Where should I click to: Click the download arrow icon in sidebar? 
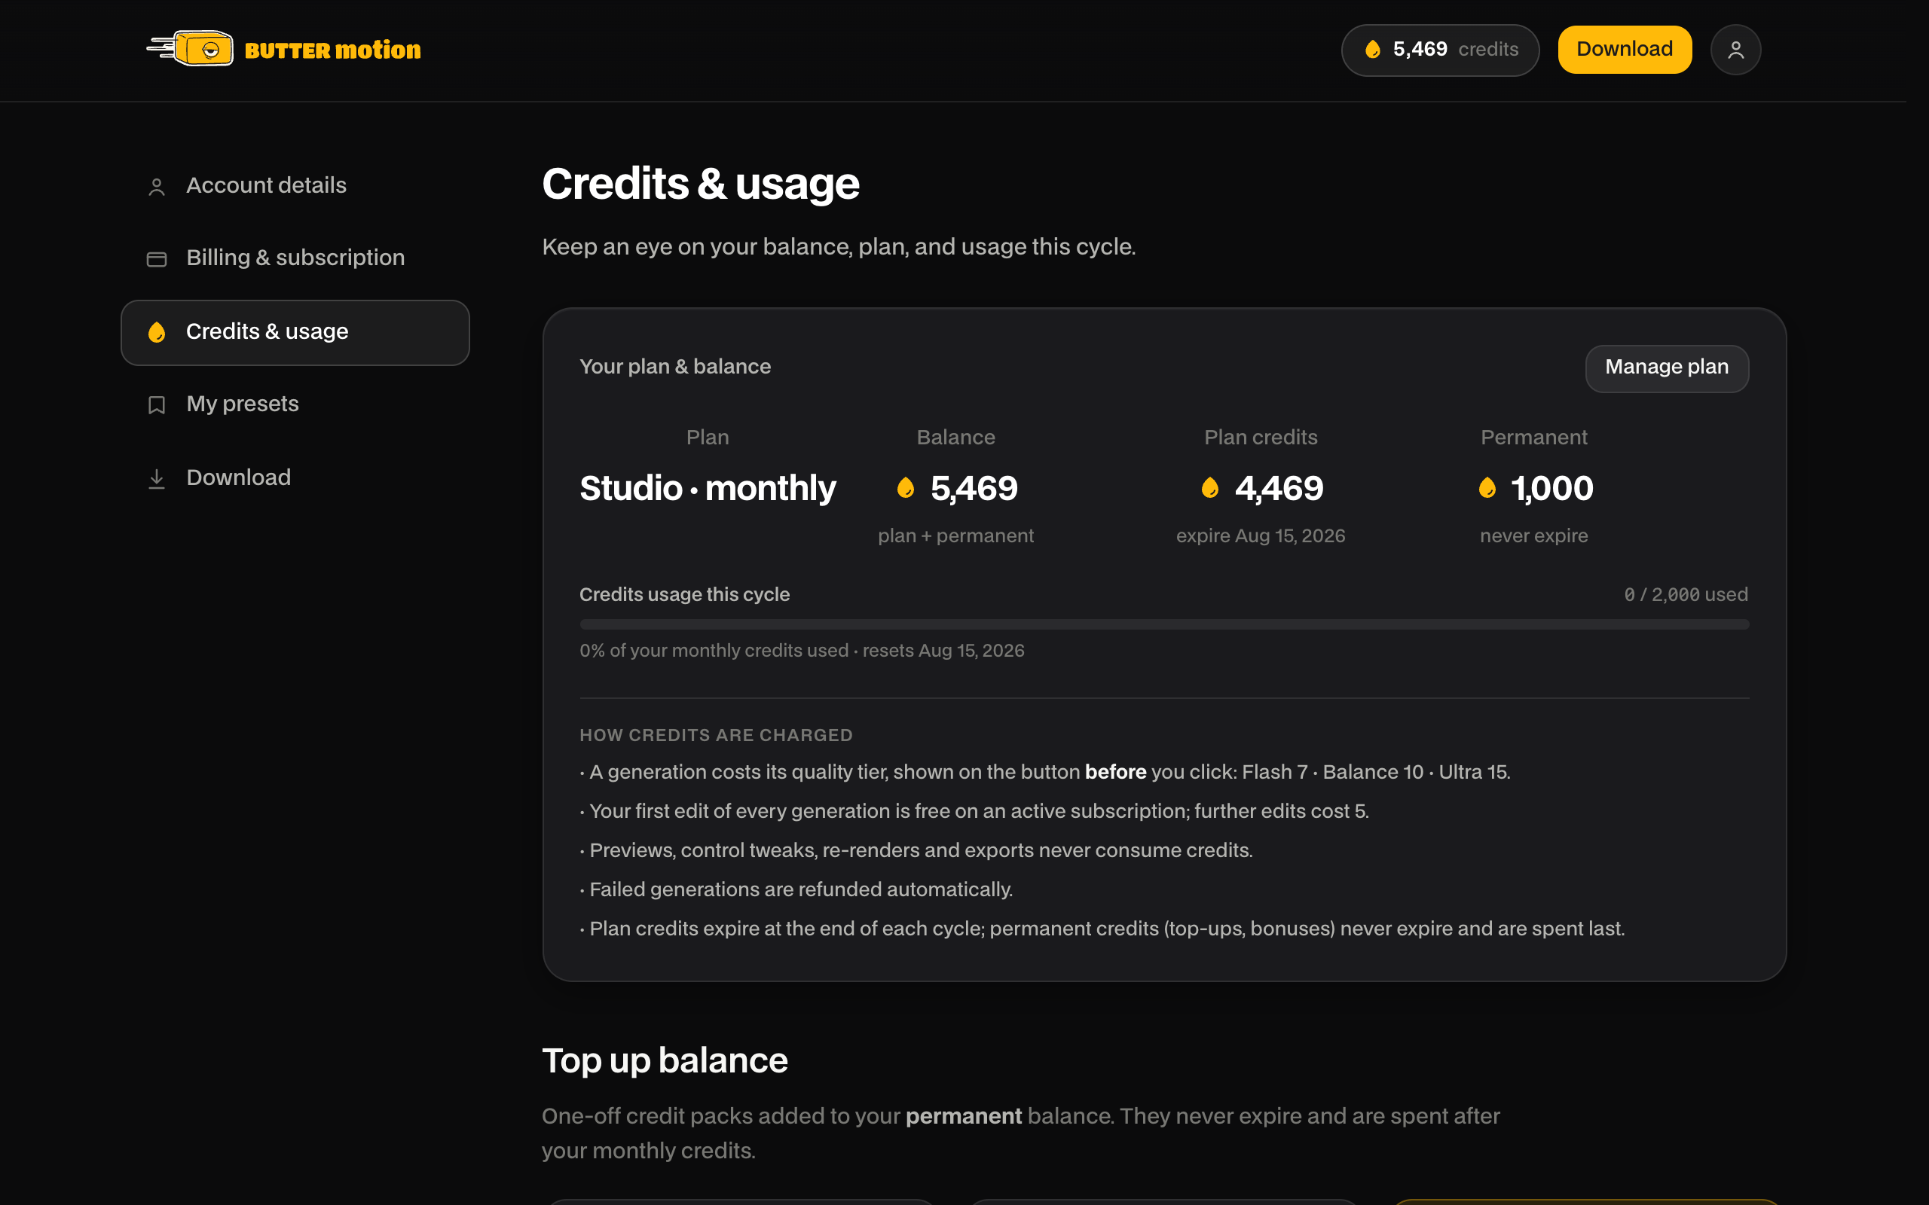coord(156,478)
